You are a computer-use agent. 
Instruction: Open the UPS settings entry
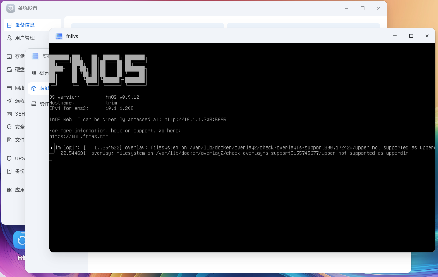[x=16, y=158]
